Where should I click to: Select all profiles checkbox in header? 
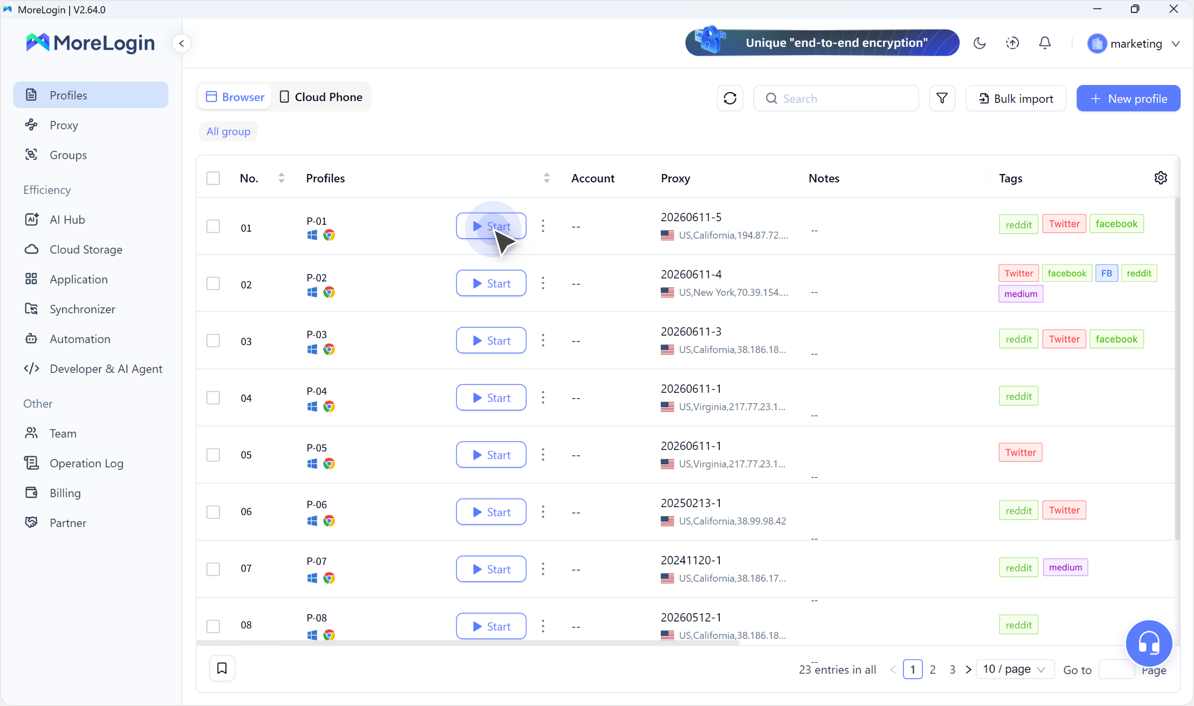213,178
